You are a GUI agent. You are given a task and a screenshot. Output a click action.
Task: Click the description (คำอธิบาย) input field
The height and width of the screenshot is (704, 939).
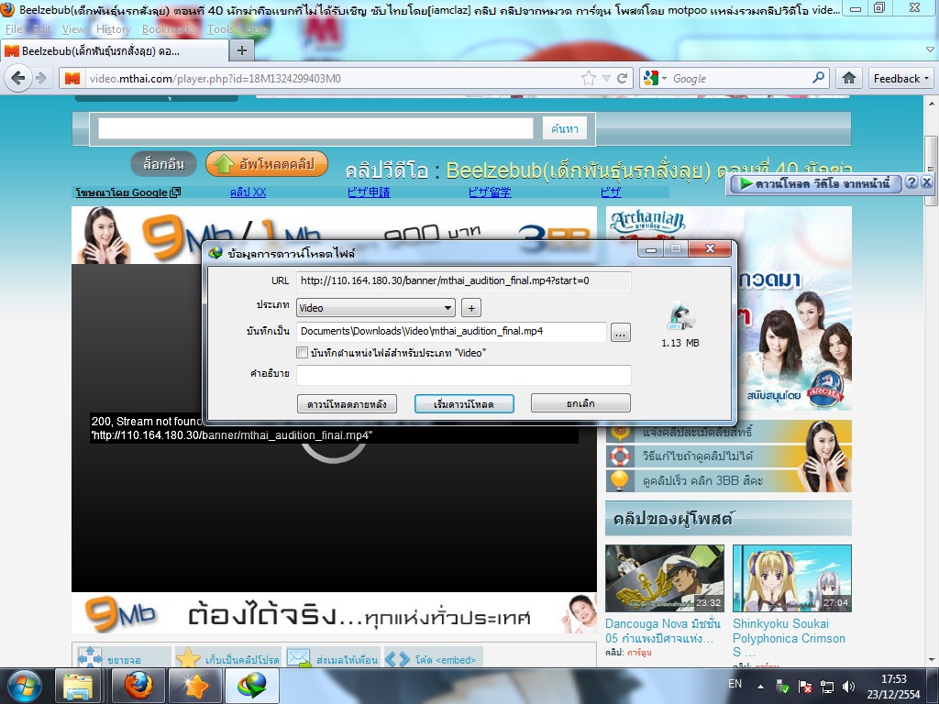(x=463, y=375)
